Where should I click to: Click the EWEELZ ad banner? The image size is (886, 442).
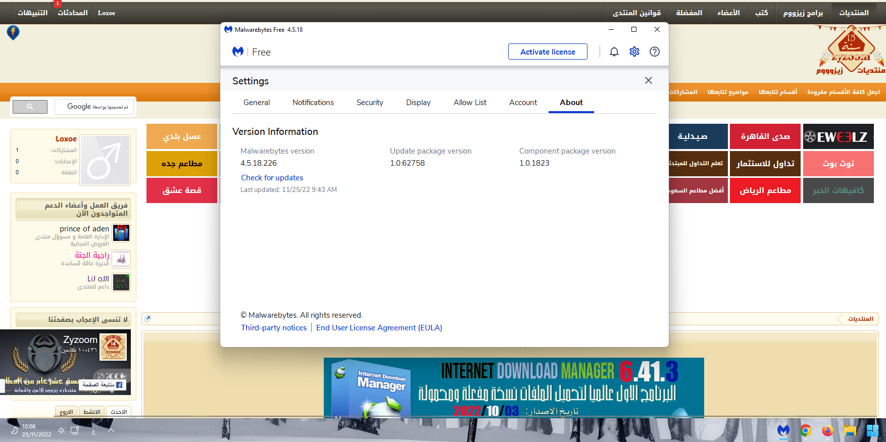pos(839,136)
